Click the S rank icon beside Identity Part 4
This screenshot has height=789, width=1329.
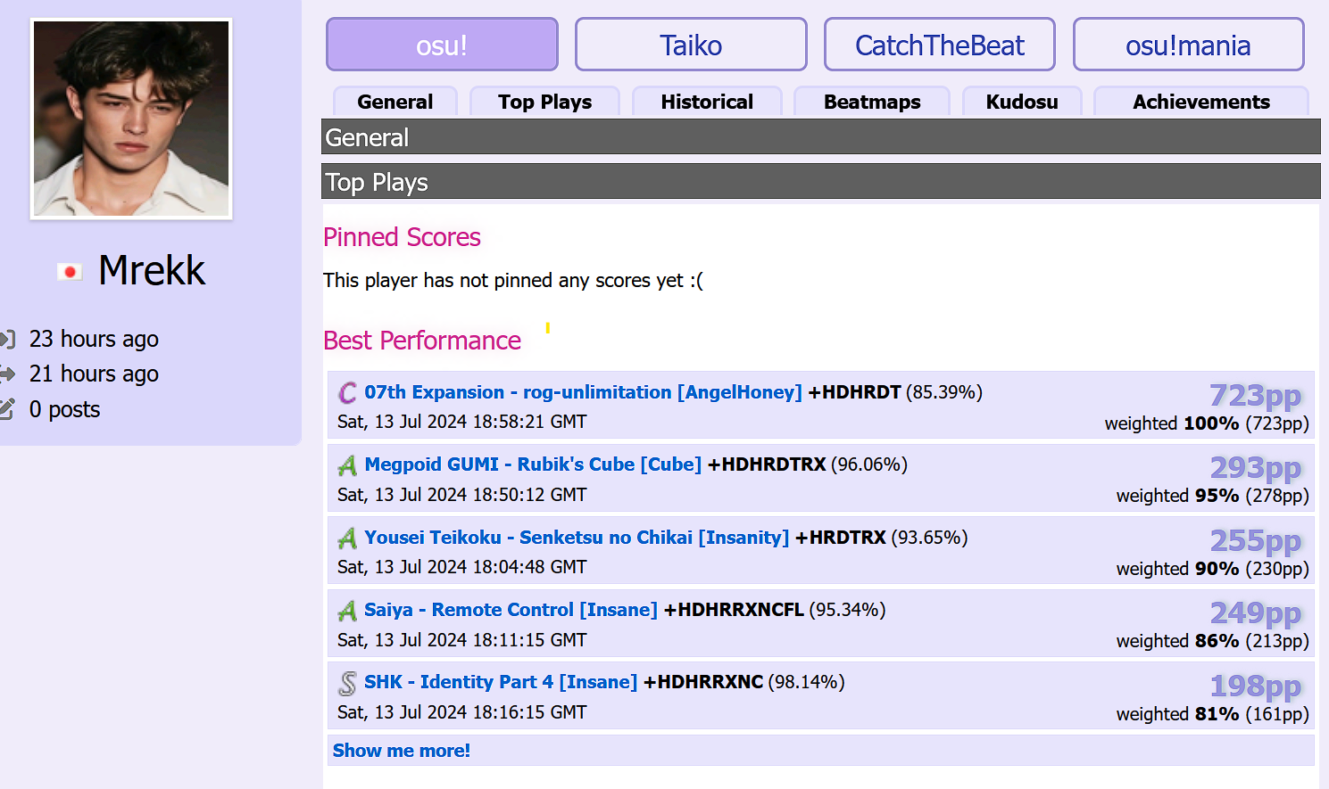pyautogui.click(x=347, y=683)
